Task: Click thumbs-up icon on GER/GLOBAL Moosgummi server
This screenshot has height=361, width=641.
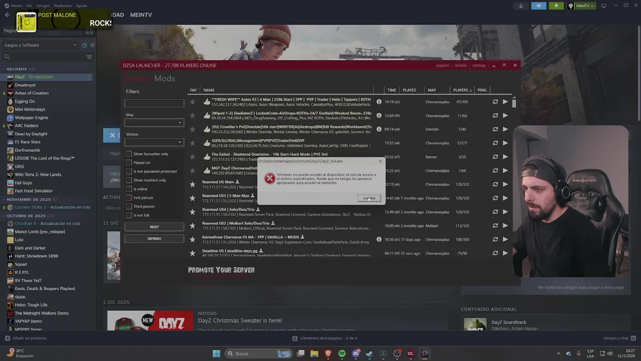Action: (207, 143)
